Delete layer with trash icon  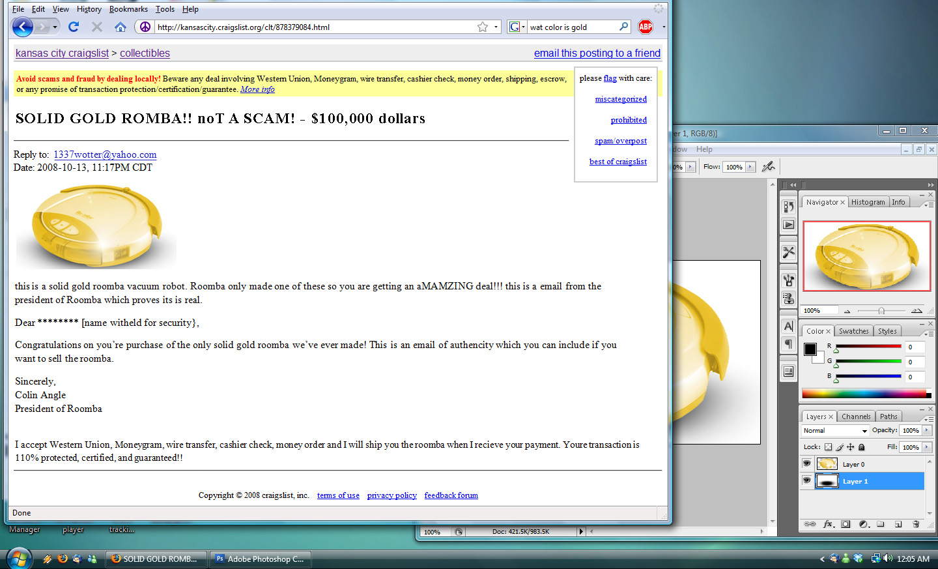[916, 524]
